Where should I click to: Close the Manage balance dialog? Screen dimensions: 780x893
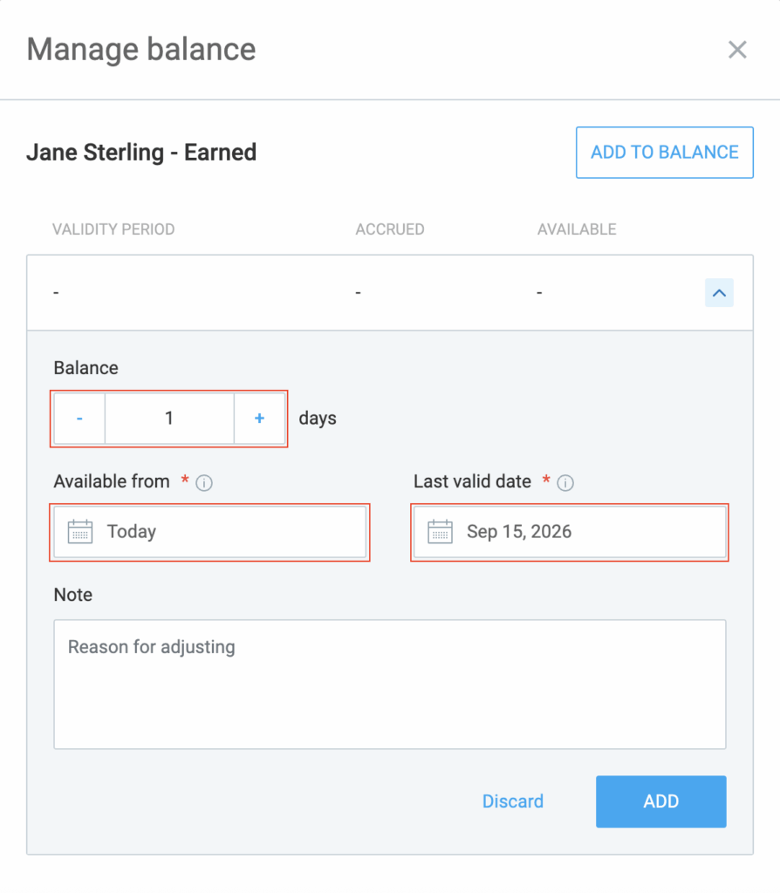coord(737,50)
